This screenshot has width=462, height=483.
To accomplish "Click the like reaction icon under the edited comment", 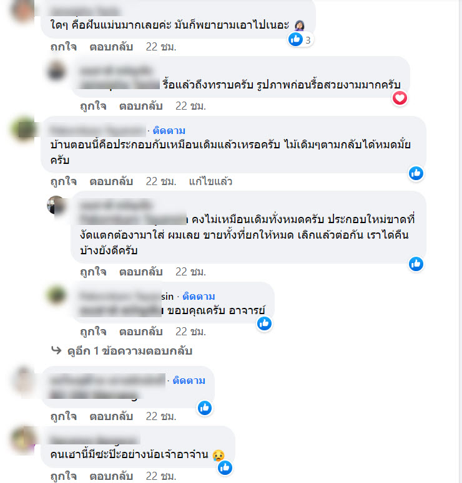I will (416, 173).
